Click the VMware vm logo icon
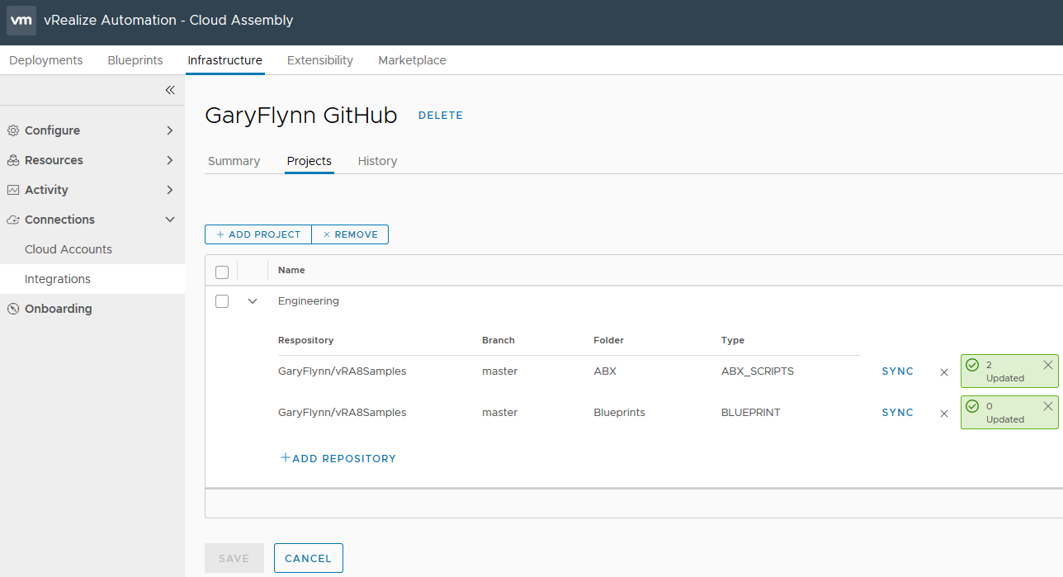 click(21, 21)
